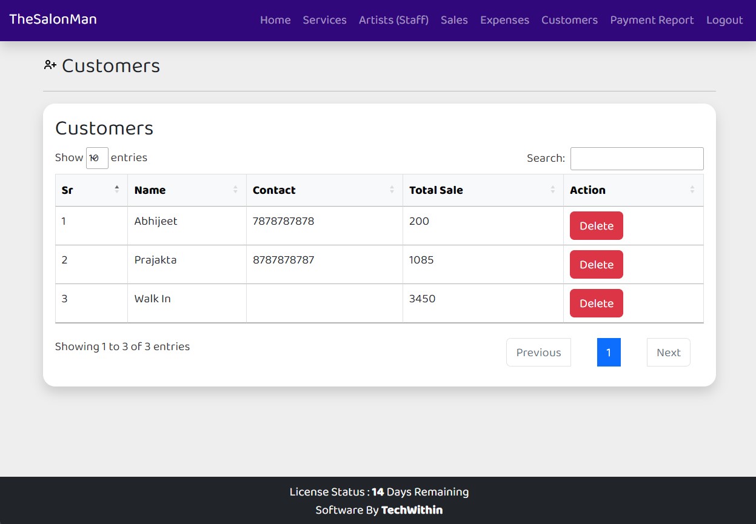Sort table by Total Sale column
Image resolution: width=756 pixels, height=524 pixels.
point(483,190)
